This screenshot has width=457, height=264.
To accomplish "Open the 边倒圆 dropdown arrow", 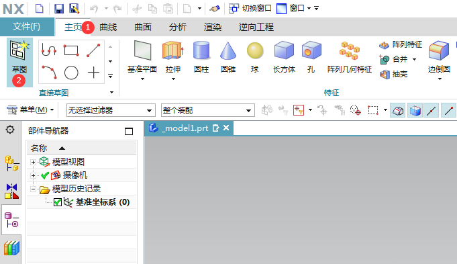I will pos(440,79).
